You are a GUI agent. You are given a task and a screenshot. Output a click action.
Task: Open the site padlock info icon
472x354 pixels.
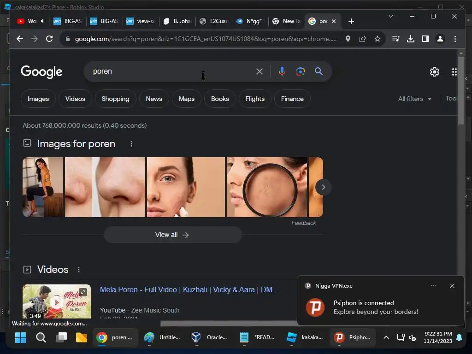pos(68,39)
